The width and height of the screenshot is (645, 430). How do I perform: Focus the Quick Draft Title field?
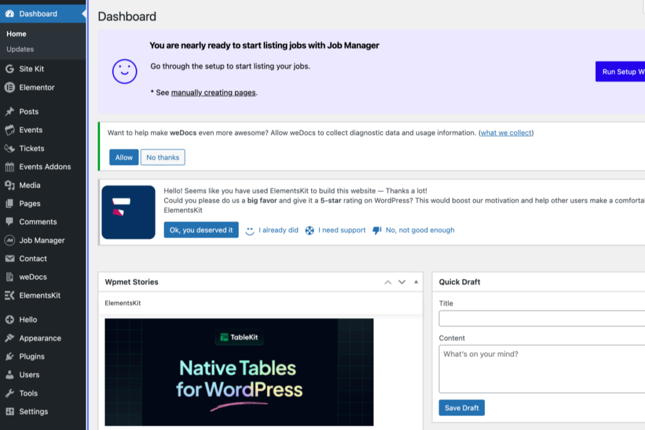click(x=542, y=319)
